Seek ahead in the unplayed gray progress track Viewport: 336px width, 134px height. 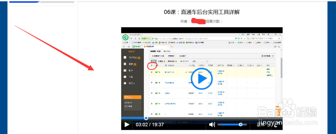coord(215,118)
